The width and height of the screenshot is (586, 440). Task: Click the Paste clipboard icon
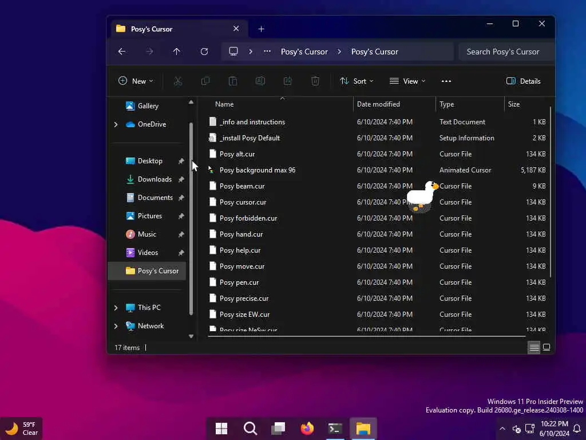(x=233, y=81)
